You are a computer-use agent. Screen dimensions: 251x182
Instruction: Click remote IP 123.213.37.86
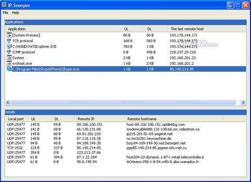[89, 153]
